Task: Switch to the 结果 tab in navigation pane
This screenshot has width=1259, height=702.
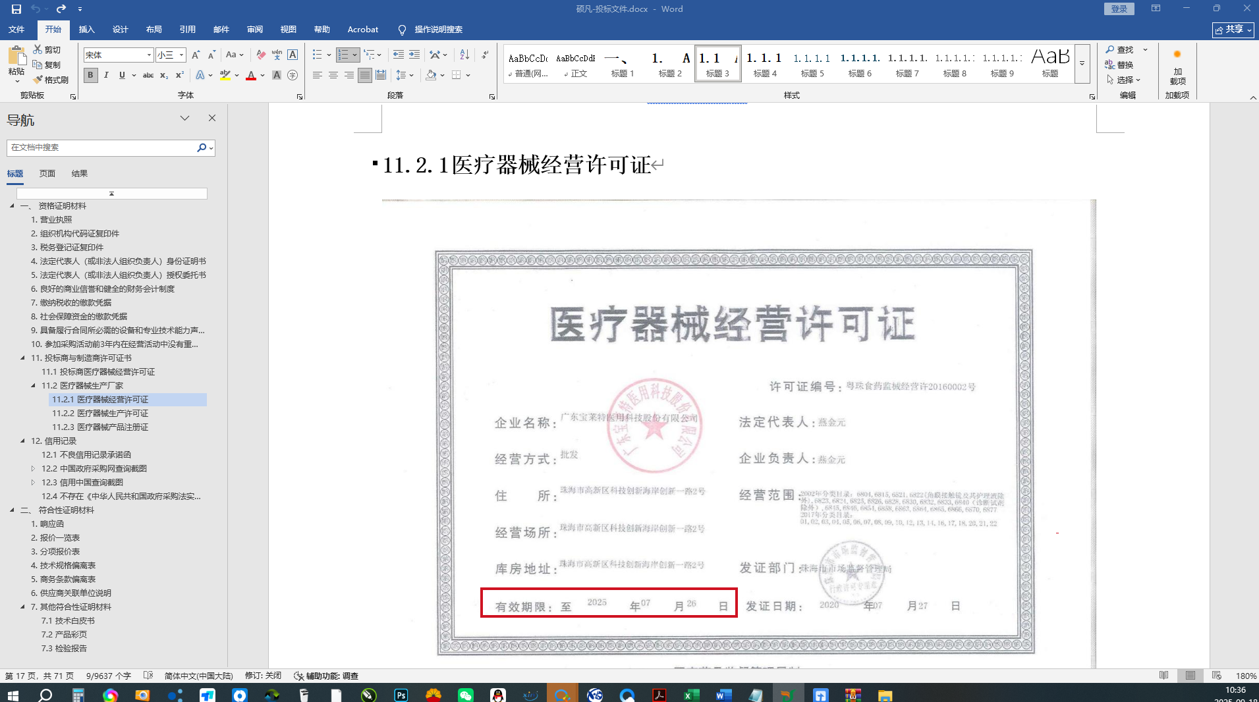Action: click(80, 174)
